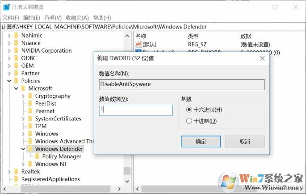Expand the OEM key
306x194 pixels.
point(9,66)
